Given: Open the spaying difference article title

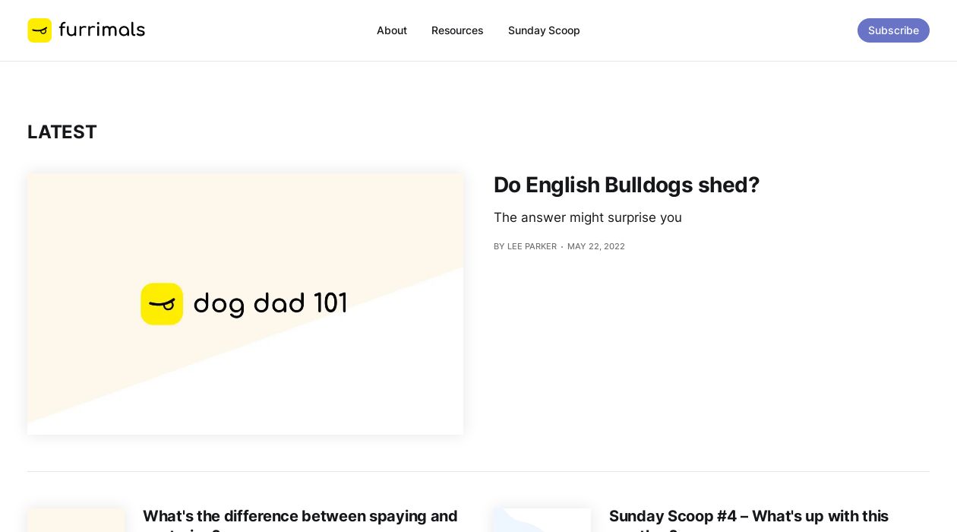Looking at the screenshot, I should [300, 520].
